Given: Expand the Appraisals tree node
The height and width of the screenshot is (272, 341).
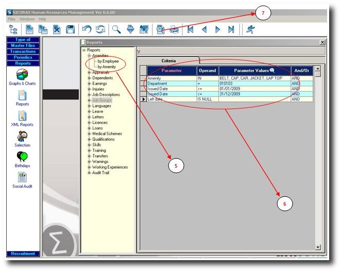Looking at the screenshot, I should click(x=89, y=72).
